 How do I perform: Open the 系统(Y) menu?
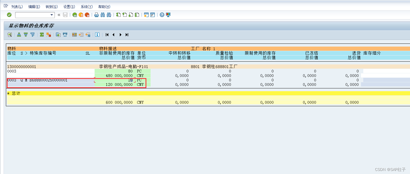(x=86, y=7)
